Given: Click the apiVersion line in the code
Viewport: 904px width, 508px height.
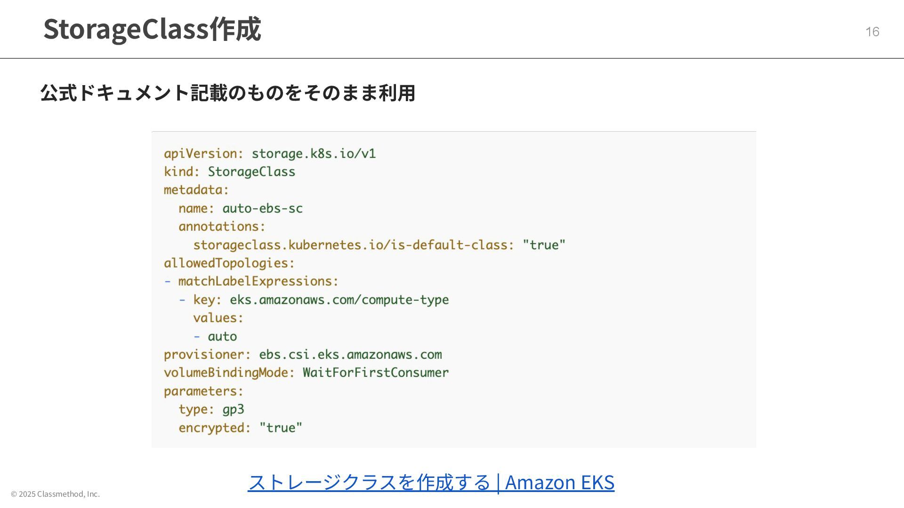Looking at the screenshot, I should [270, 154].
